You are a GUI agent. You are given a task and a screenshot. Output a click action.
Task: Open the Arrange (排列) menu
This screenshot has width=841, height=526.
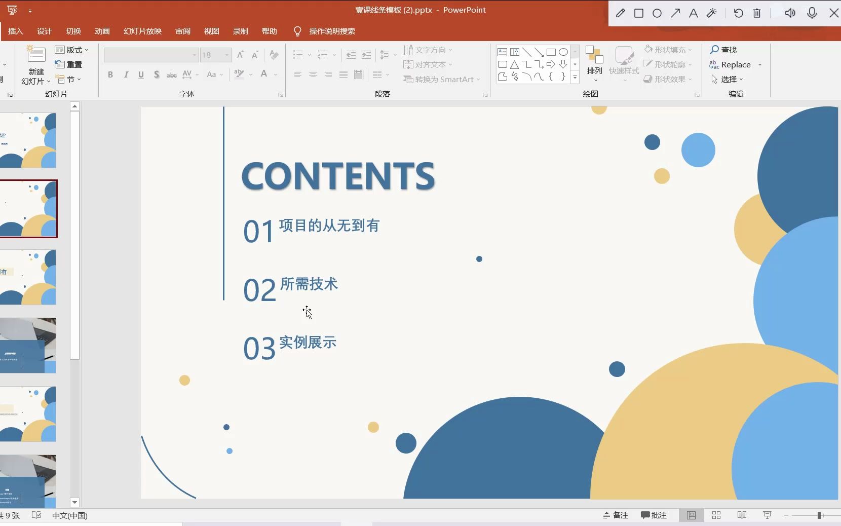coord(594,64)
